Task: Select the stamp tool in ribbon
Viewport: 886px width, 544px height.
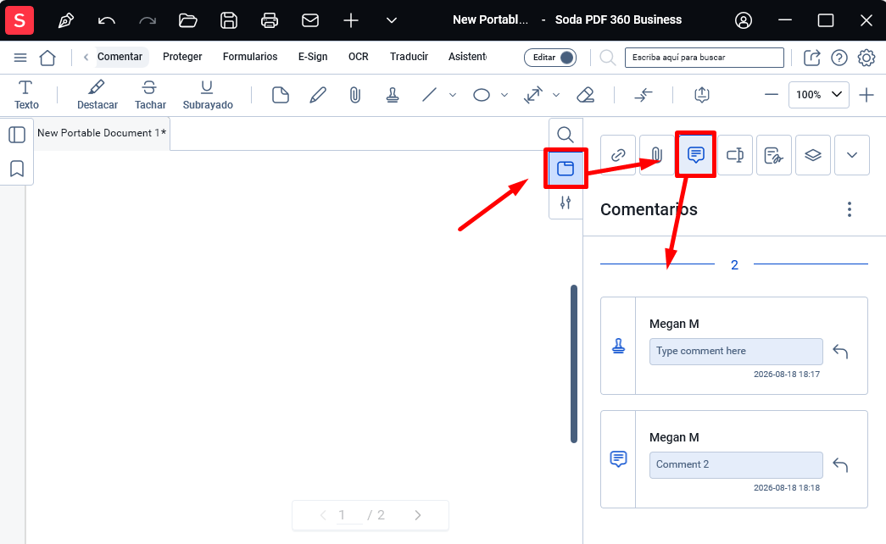Action: 393,95
